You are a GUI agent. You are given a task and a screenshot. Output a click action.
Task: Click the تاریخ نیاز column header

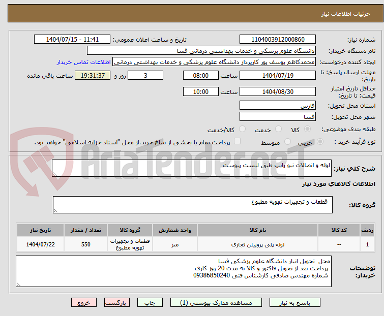40,230
